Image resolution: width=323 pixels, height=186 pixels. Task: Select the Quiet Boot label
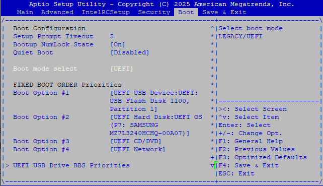[x=33, y=52]
